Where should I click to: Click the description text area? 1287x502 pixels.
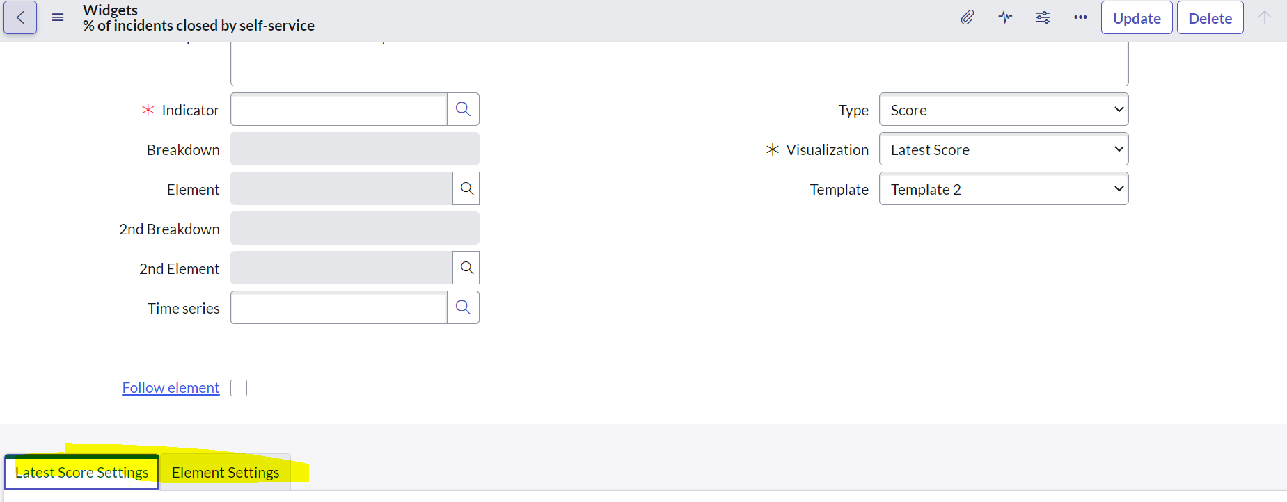click(x=679, y=63)
